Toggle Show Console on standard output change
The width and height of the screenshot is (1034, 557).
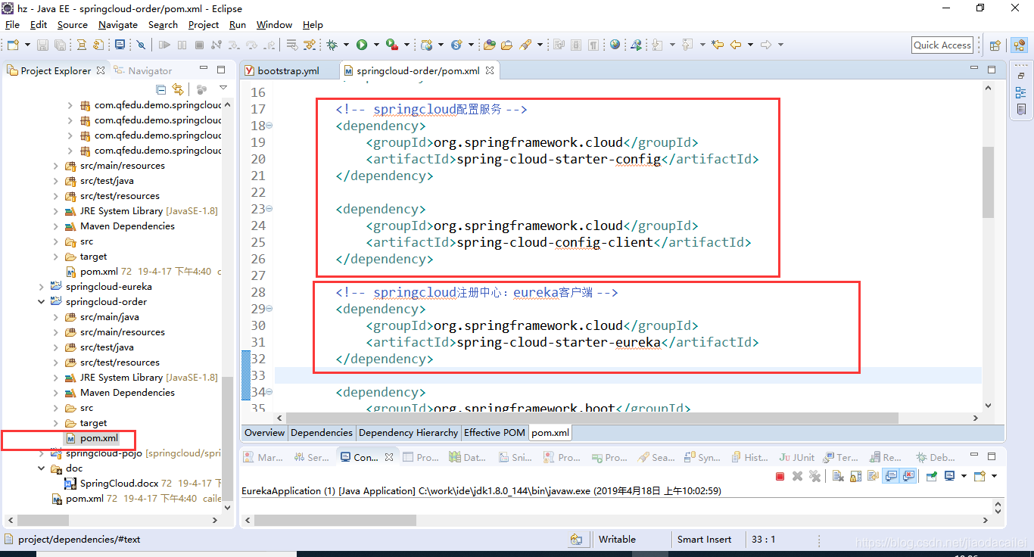point(891,476)
